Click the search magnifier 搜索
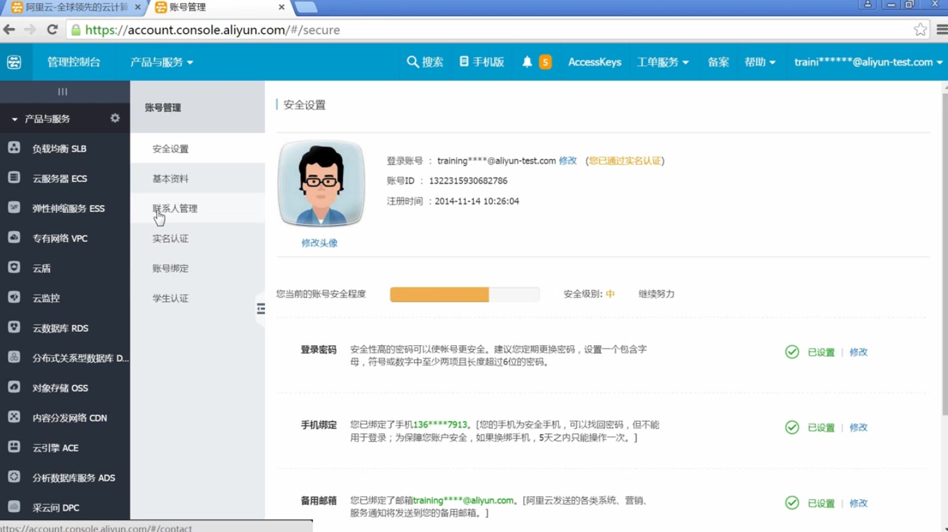 (x=425, y=62)
